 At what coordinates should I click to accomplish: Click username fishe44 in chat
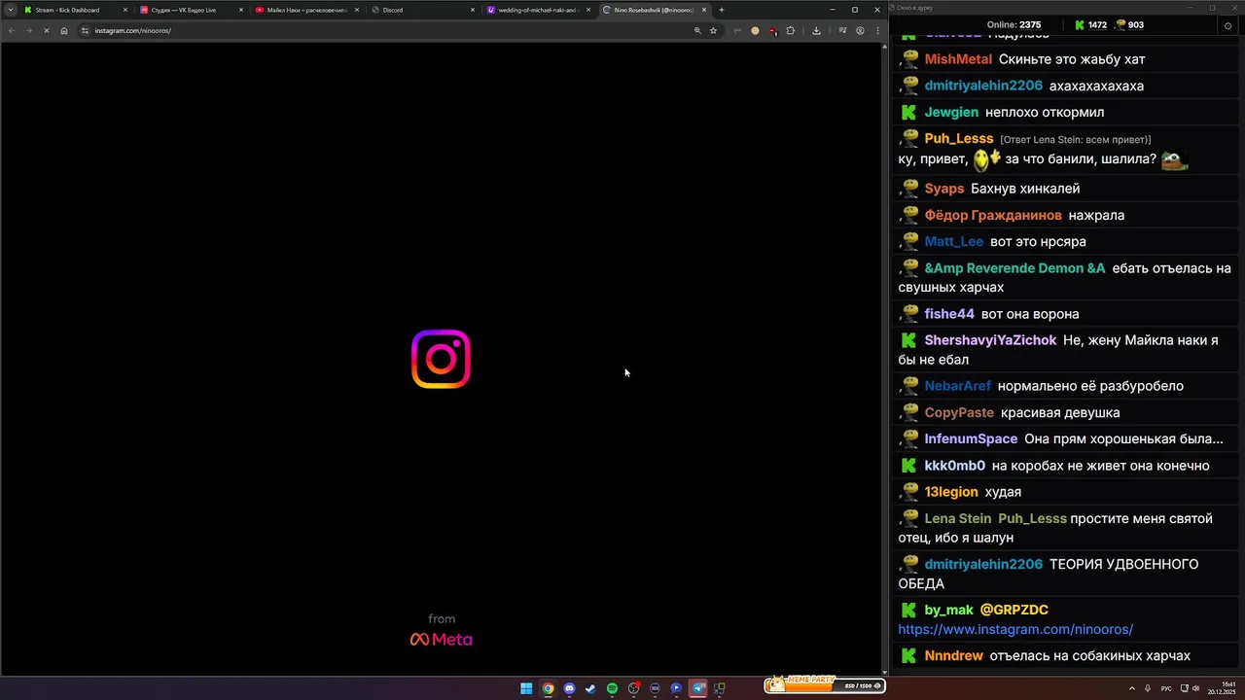tap(949, 314)
